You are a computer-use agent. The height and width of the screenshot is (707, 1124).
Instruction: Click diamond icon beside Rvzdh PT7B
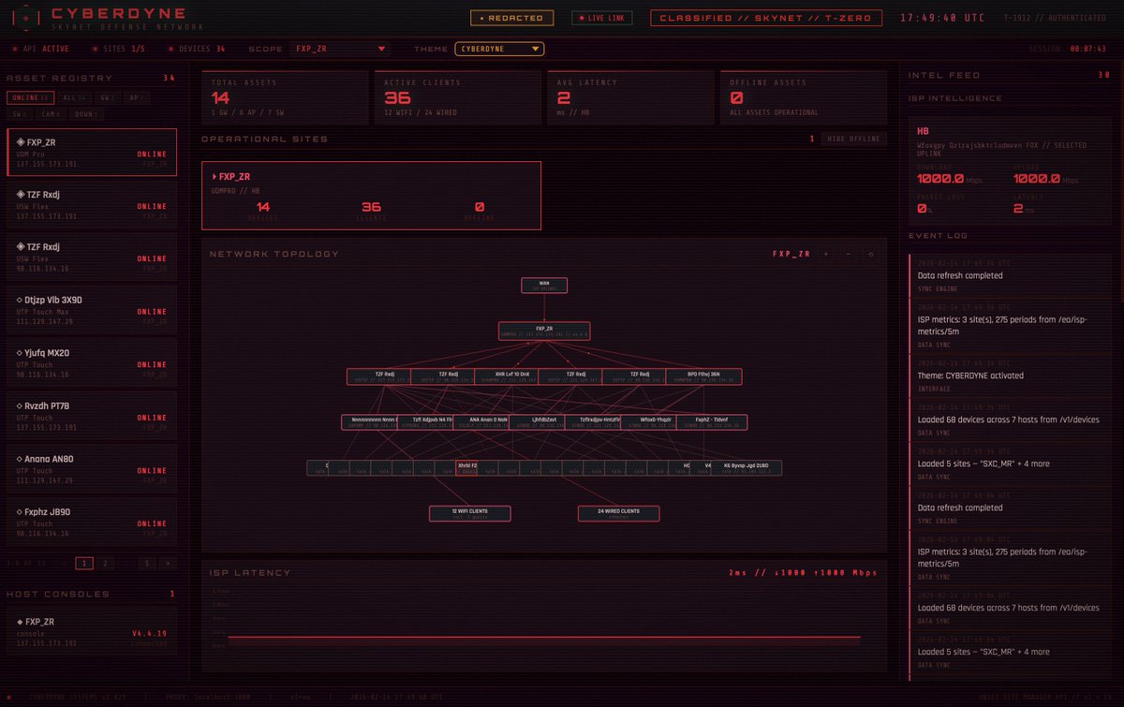coord(21,405)
